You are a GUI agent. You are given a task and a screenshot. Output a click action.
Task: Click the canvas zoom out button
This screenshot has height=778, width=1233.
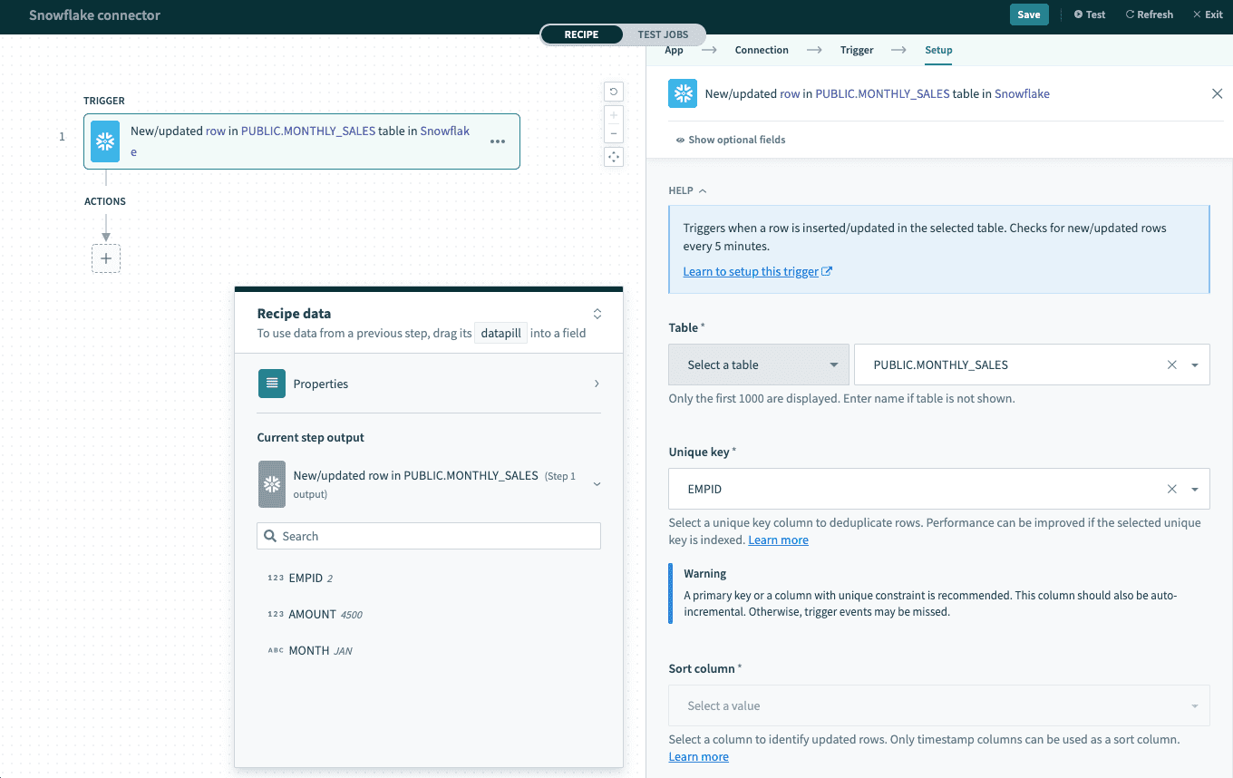[614, 134]
